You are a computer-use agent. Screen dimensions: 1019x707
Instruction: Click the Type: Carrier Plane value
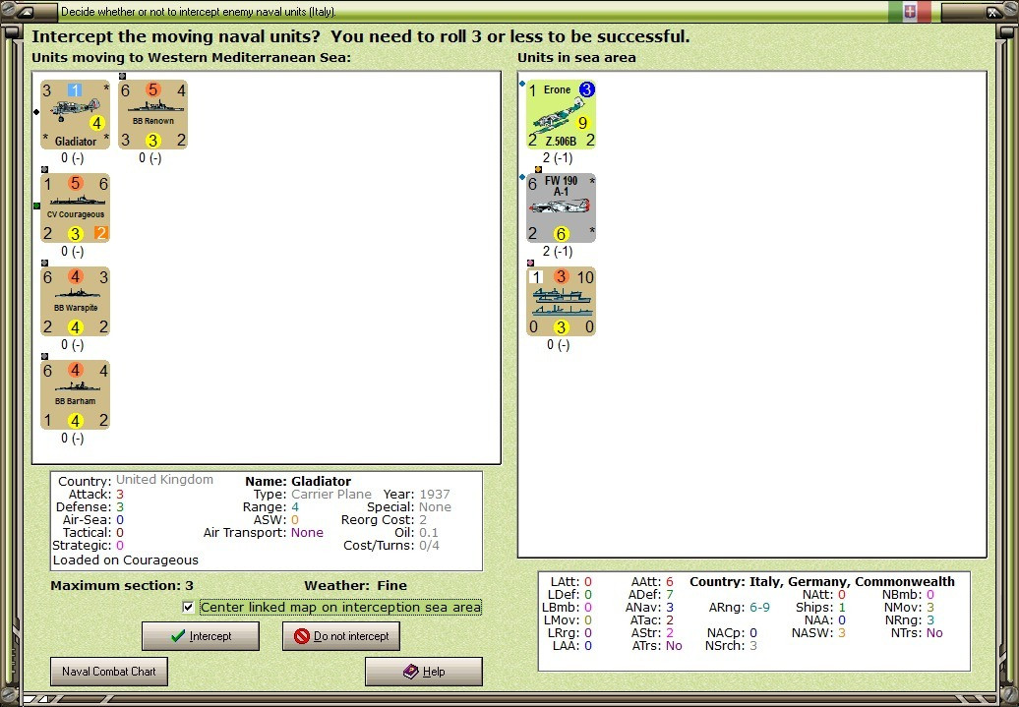331,495
